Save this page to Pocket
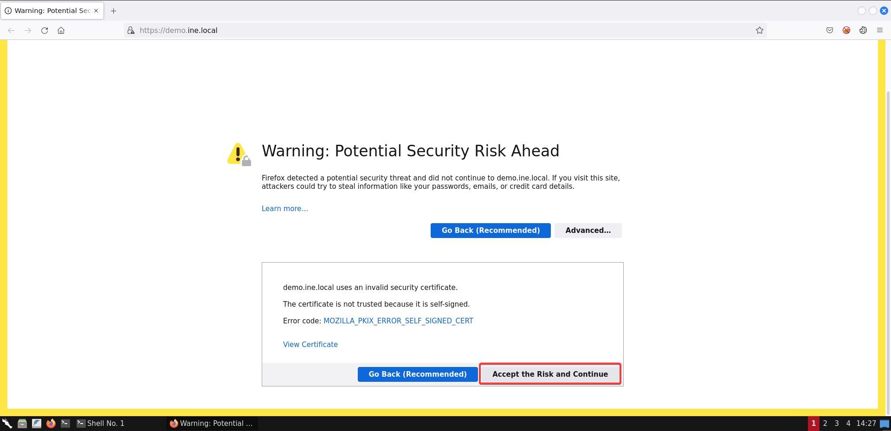 [x=830, y=30]
